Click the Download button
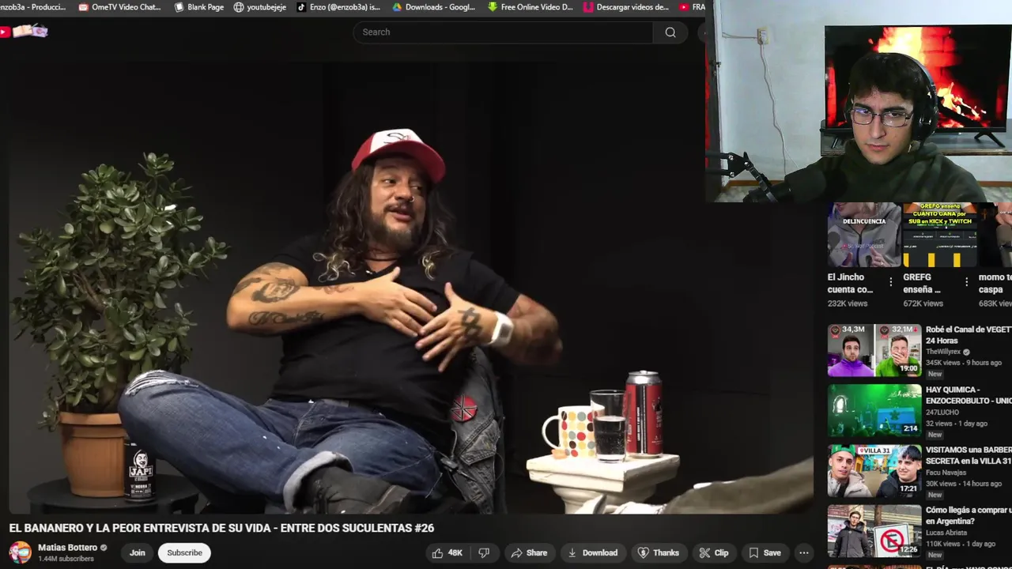This screenshot has width=1012, height=569. pos(592,552)
